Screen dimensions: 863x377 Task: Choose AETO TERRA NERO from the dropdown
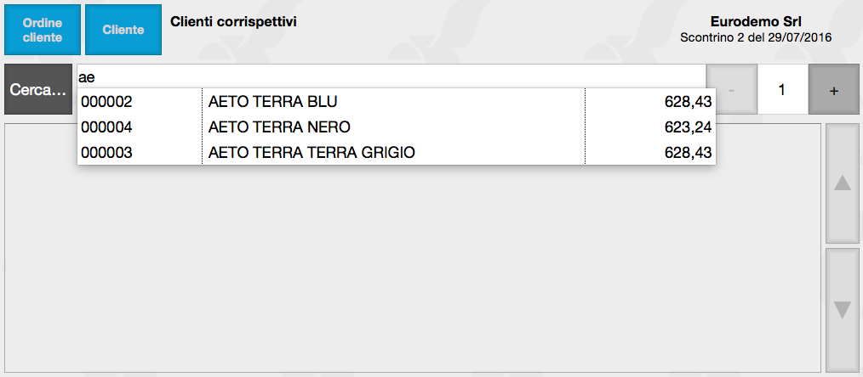279,127
